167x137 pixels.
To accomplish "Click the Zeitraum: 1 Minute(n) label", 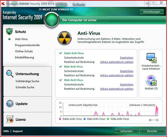I will pyautogui.click(x=142, y=105).
